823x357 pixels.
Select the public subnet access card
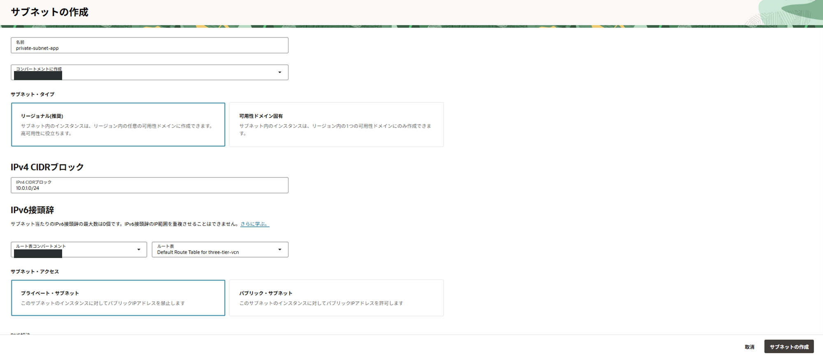(x=336, y=298)
